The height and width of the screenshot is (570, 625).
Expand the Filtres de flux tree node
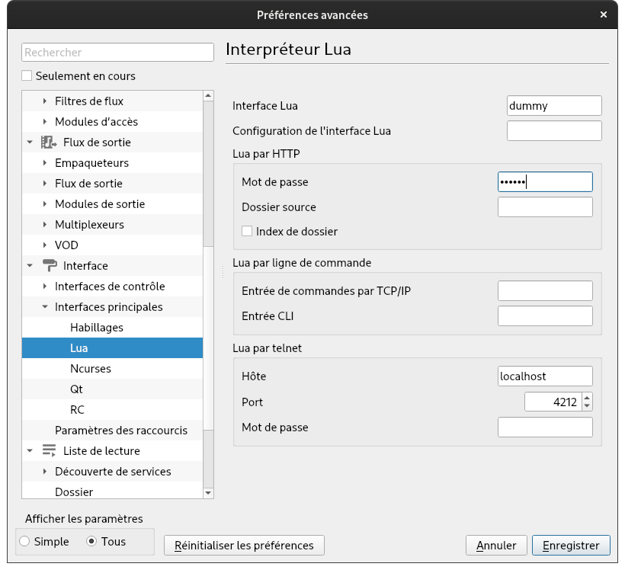(x=45, y=101)
